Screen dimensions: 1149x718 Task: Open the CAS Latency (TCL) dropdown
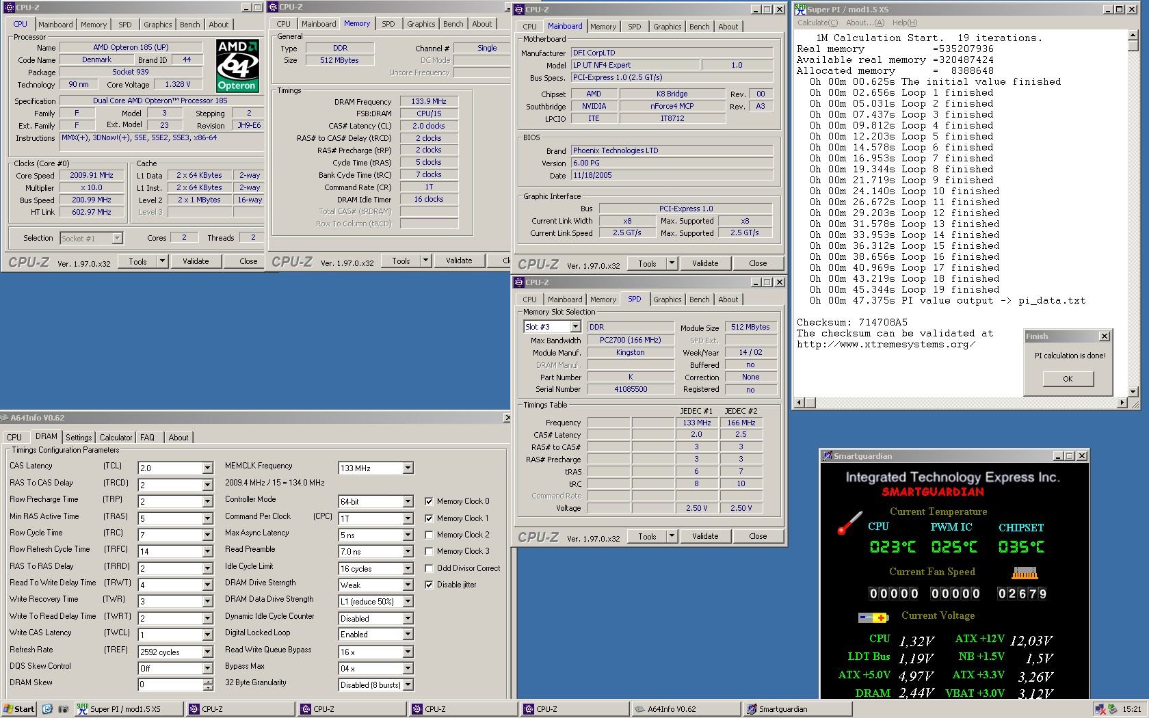207,468
